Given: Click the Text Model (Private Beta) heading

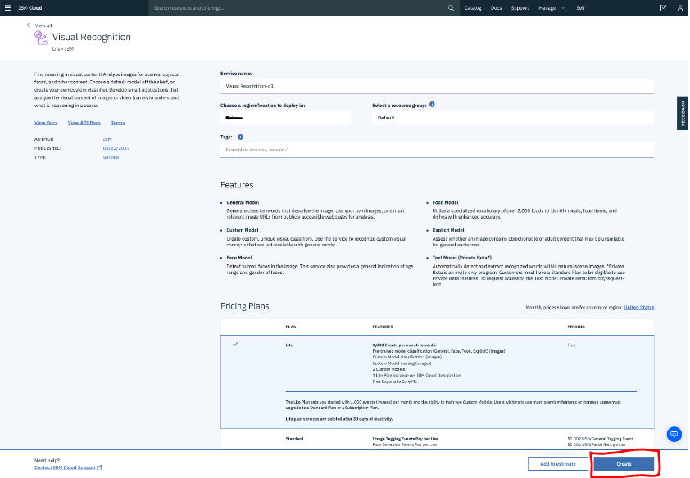Looking at the screenshot, I should click(461, 258).
